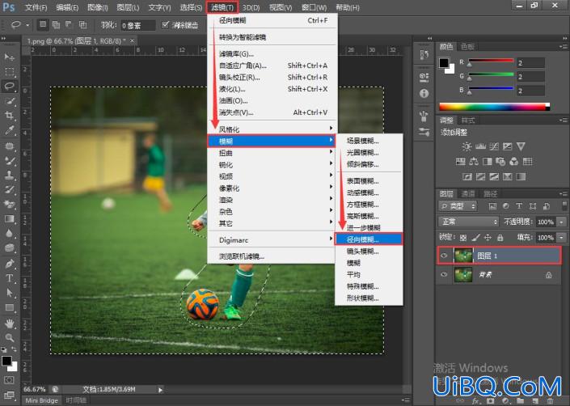Hide the 背景 layer using its eye icon

(444, 274)
